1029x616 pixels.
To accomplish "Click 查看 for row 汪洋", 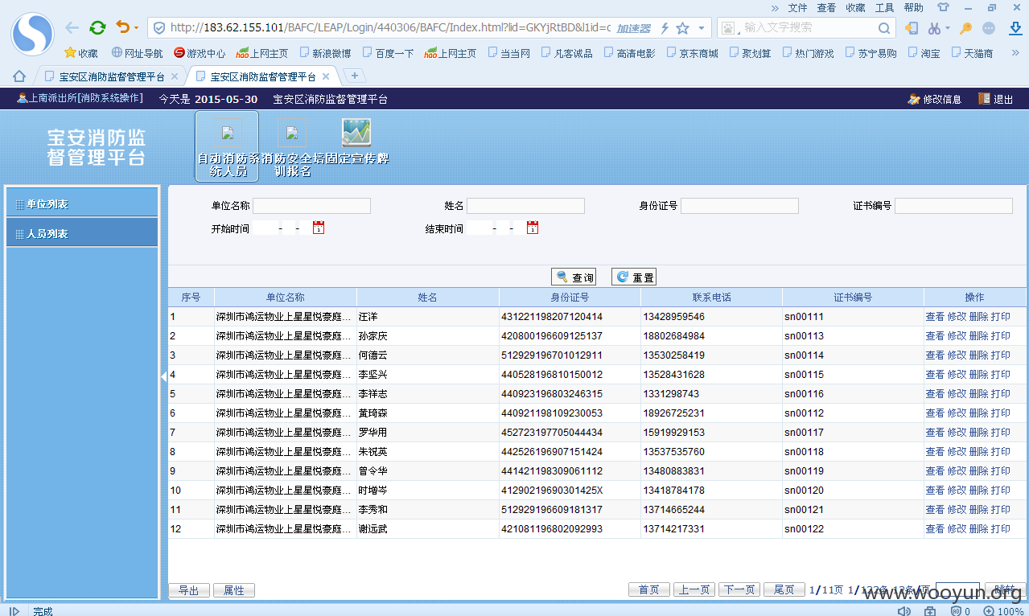I will click(x=935, y=317).
